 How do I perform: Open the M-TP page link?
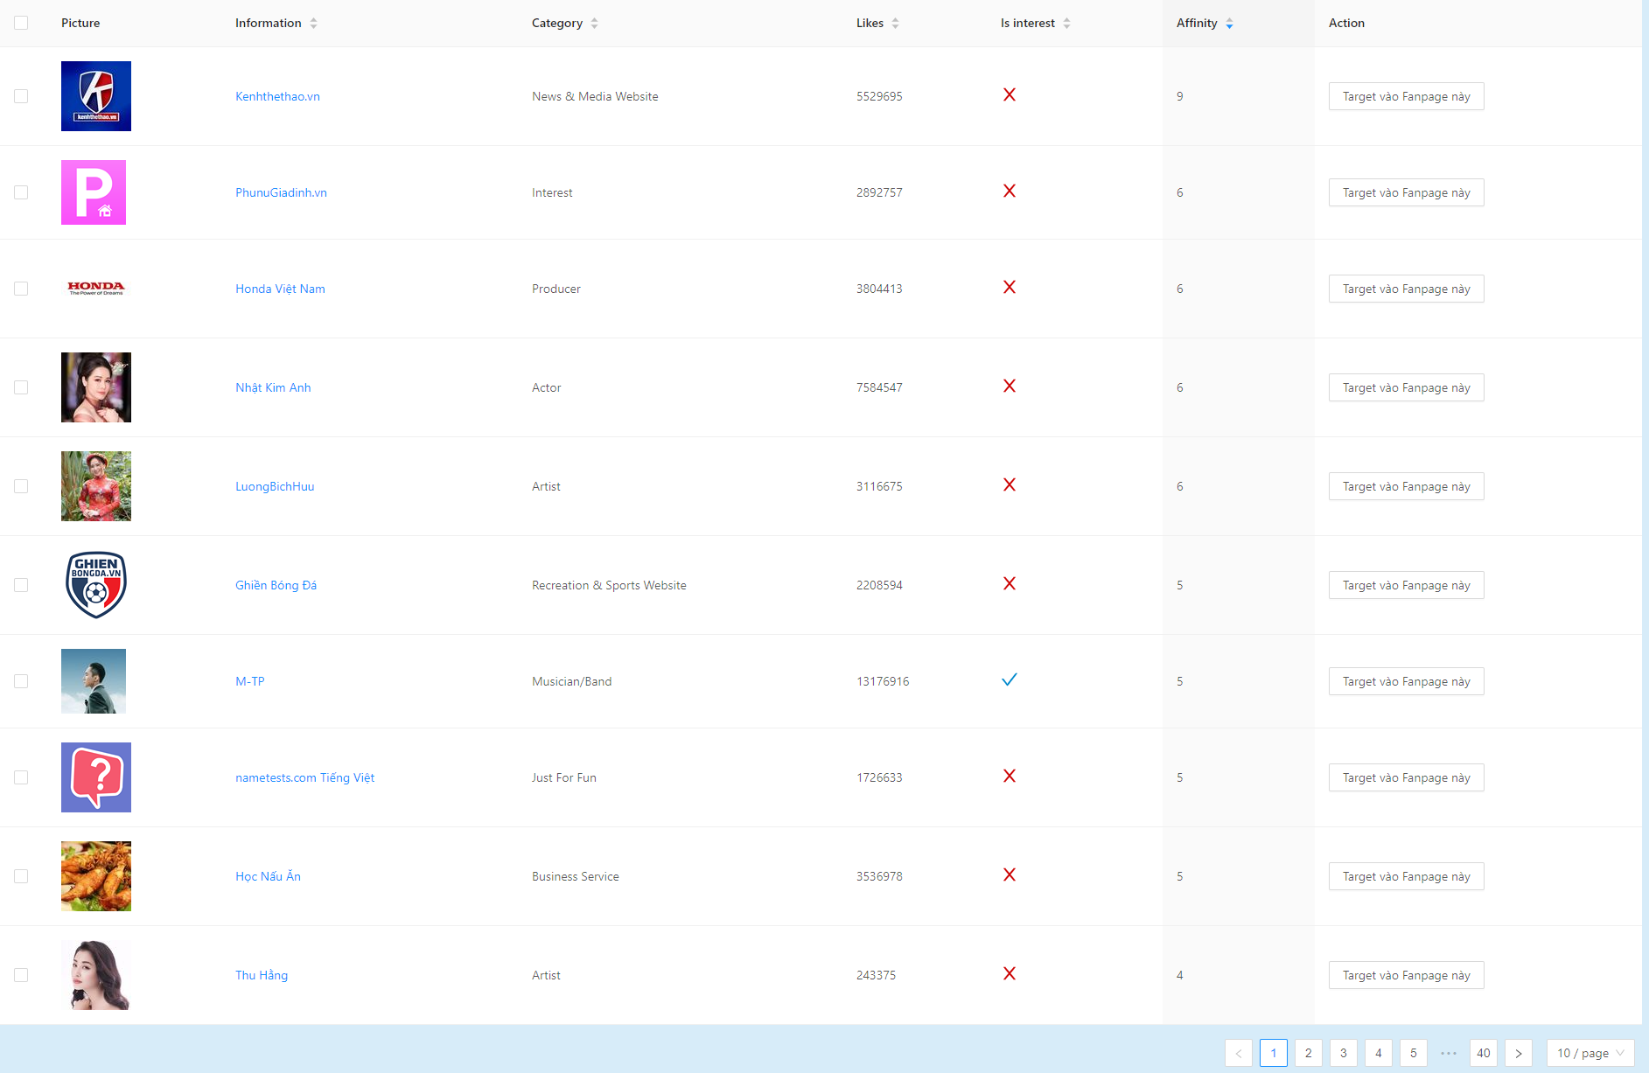pyautogui.click(x=249, y=681)
